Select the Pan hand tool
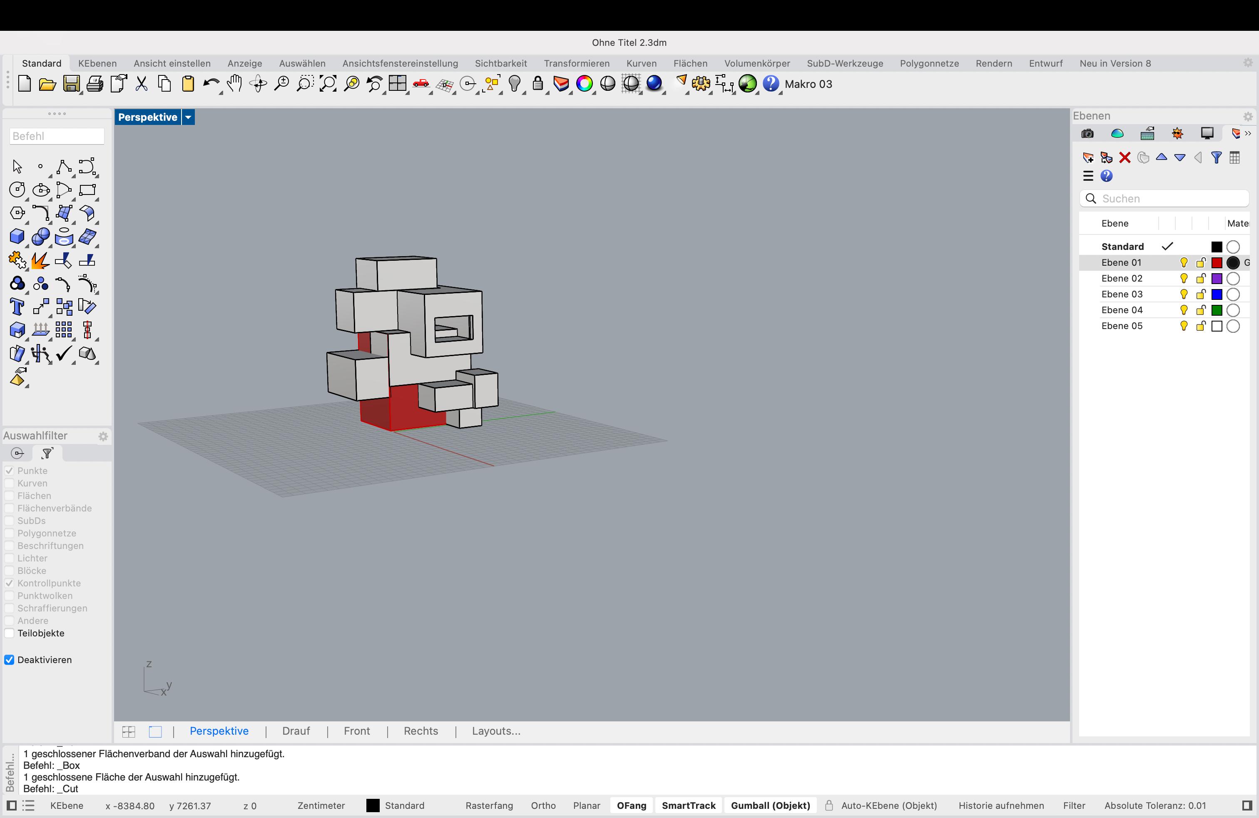Image resolution: width=1259 pixels, height=818 pixels. point(234,84)
